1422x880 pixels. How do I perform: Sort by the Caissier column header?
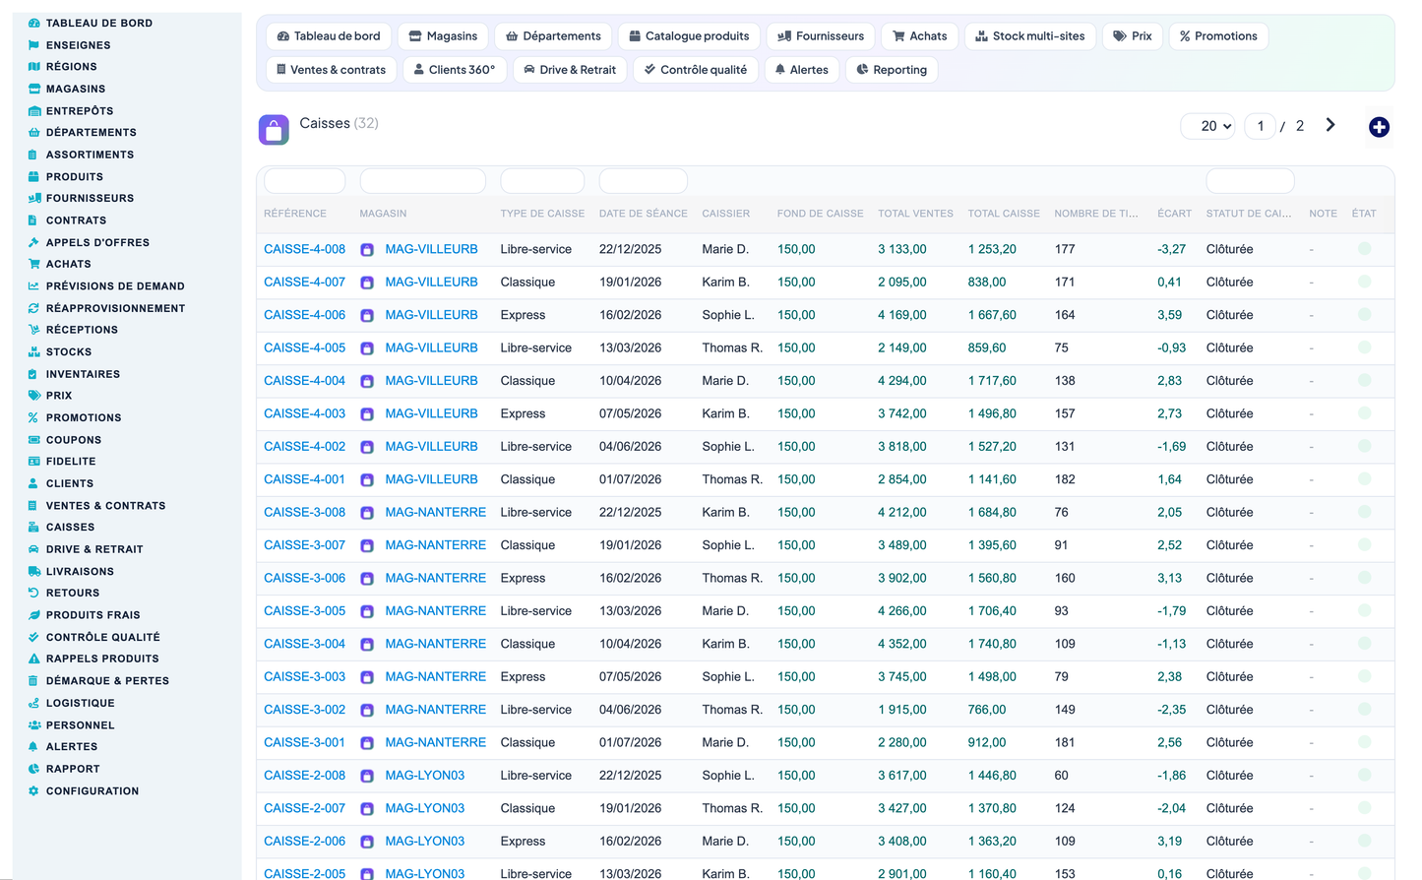(x=726, y=214)
